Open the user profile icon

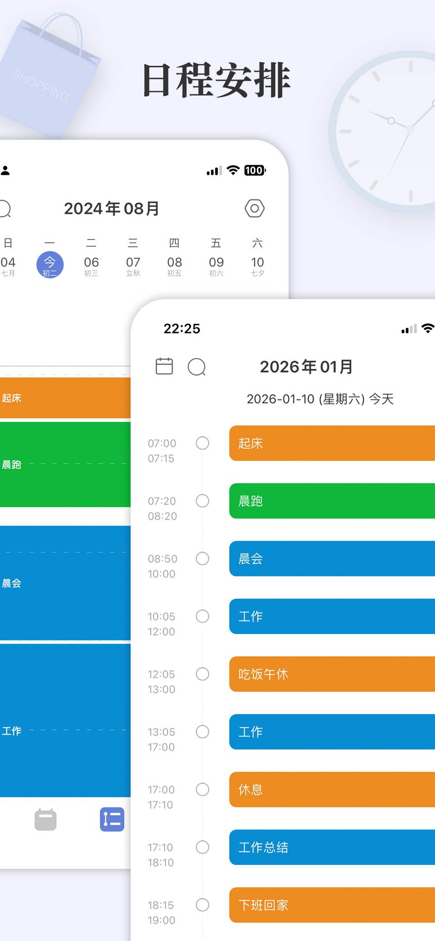tap(5, 171)
